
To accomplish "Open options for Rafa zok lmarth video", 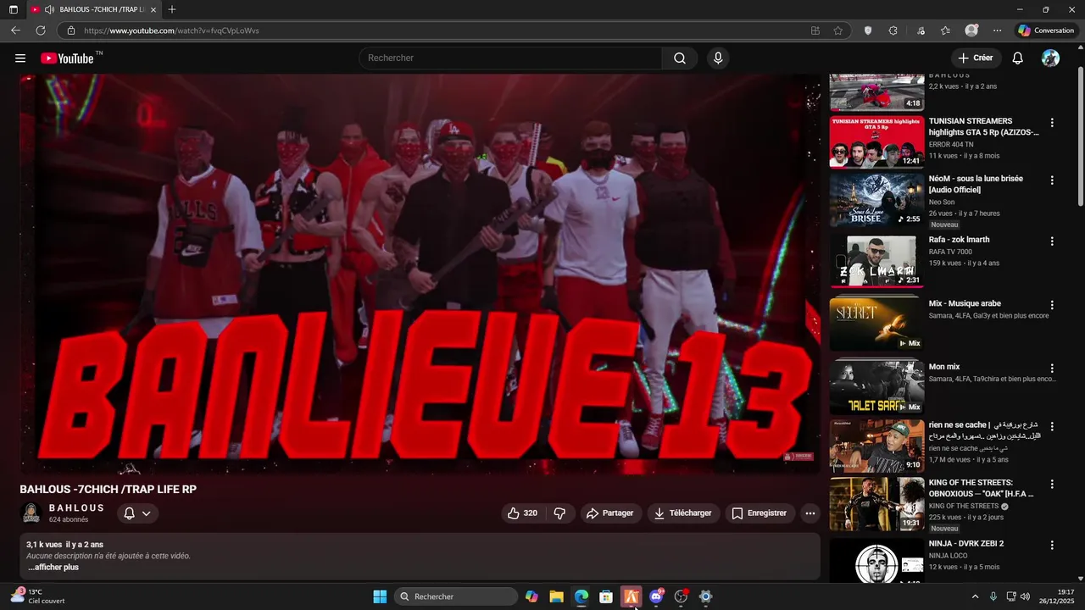I will coord(1052,241).
